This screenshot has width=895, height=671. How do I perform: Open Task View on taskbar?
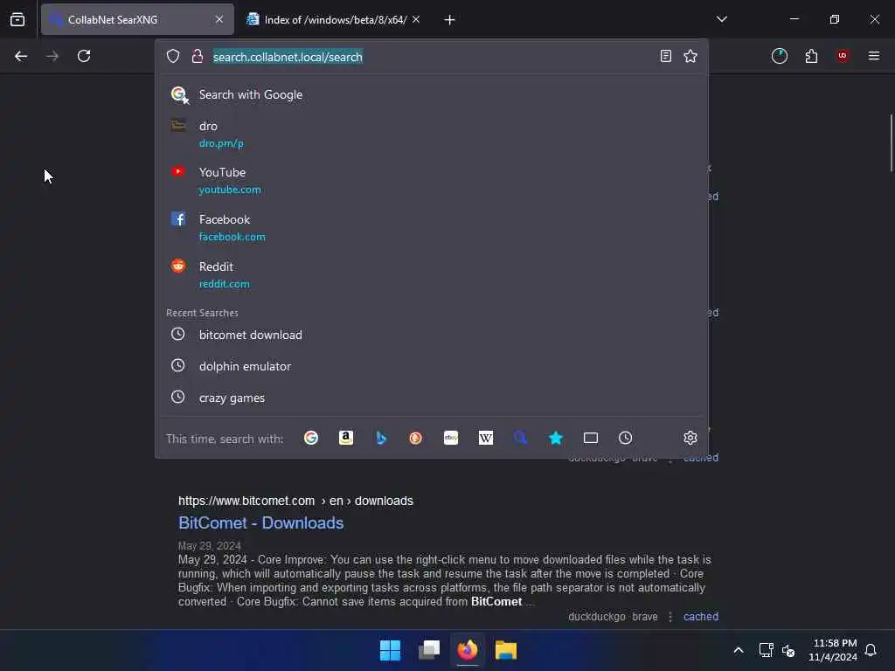(428, 650)
